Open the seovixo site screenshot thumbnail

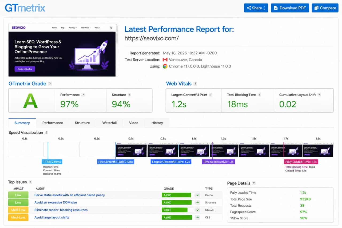pos(63,50)
